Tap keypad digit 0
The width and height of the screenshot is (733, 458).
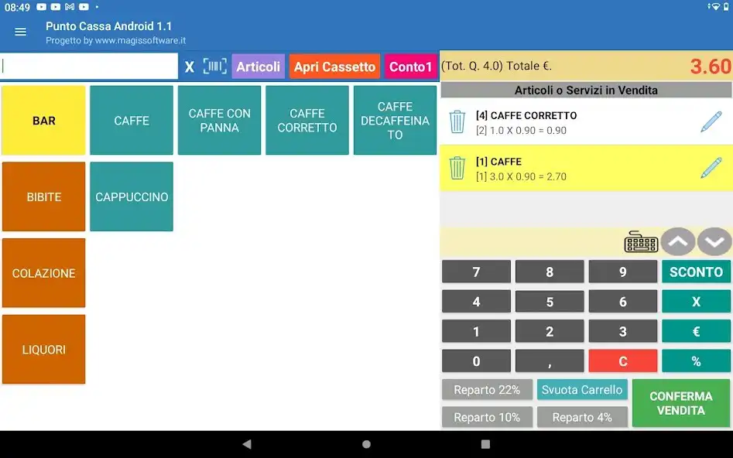[x=476, y=361]
